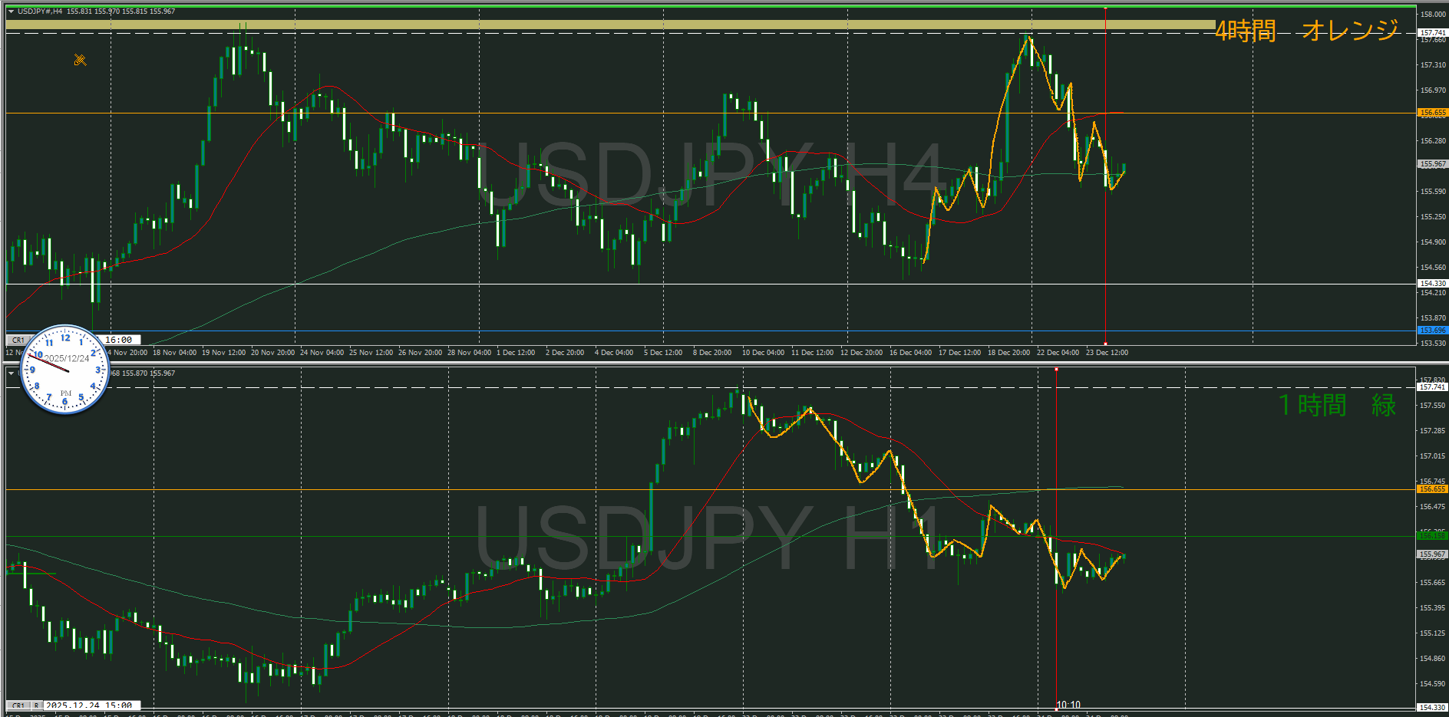Click the 156.655 orange price label on H4
Screen dimensions: 1449x717
coord(1432,113)
